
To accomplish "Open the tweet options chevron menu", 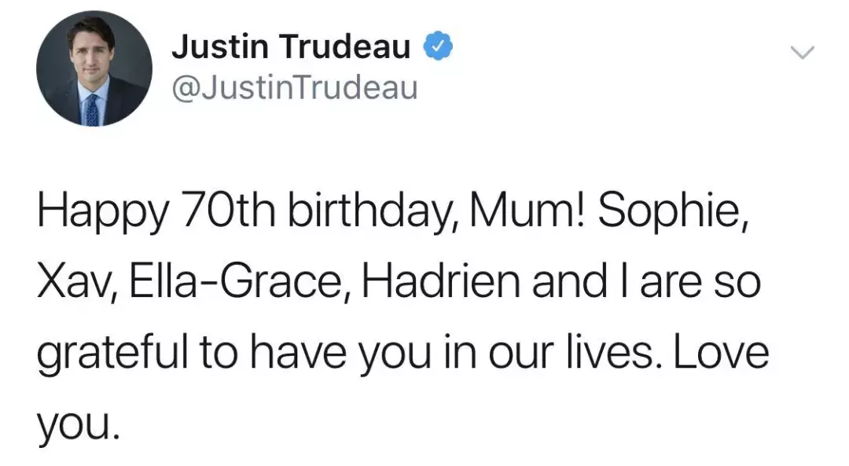I will click(x=802, y=53).
